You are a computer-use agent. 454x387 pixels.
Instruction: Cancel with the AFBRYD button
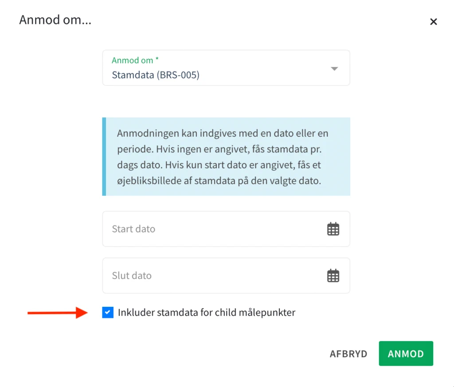348,354
